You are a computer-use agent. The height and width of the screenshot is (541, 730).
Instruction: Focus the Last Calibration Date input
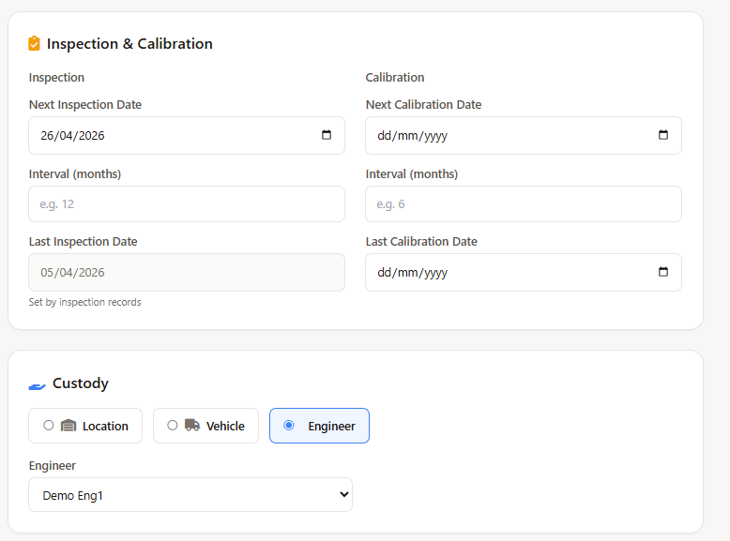tap(524, 272)
